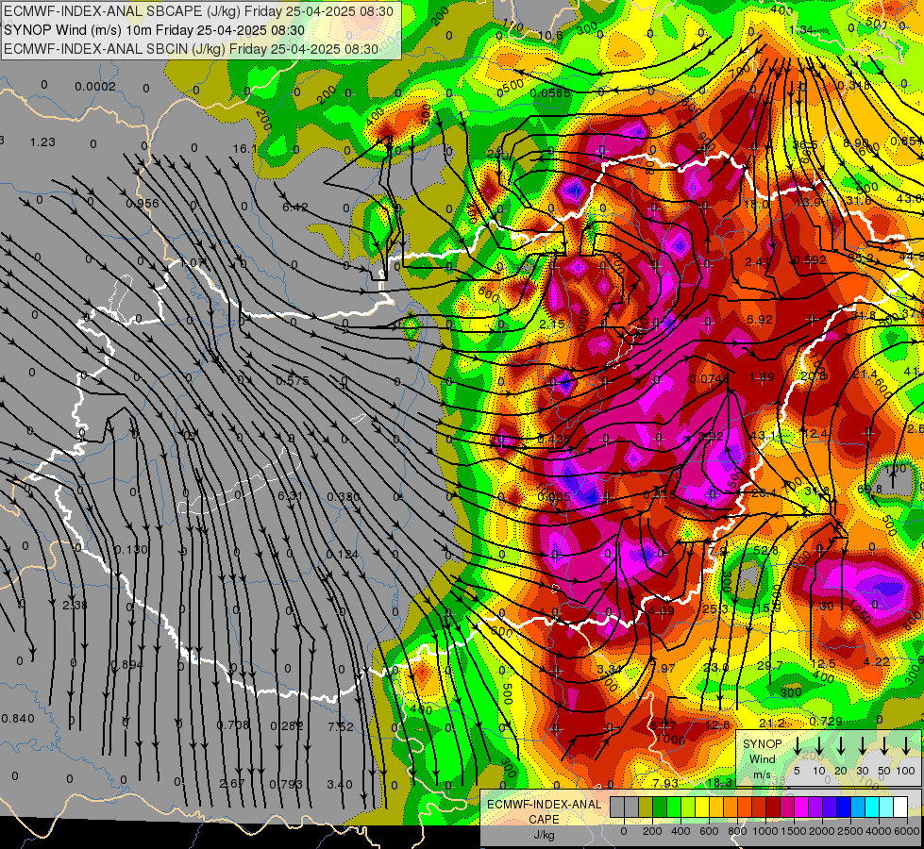This screenshot has width=924, height=849.
Task: Click the 50 m/s wind arrow in legend
Action: point(884,746)
